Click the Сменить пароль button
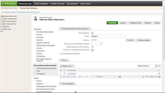This screenshot has width=165, height=93. tap(144, 40)
